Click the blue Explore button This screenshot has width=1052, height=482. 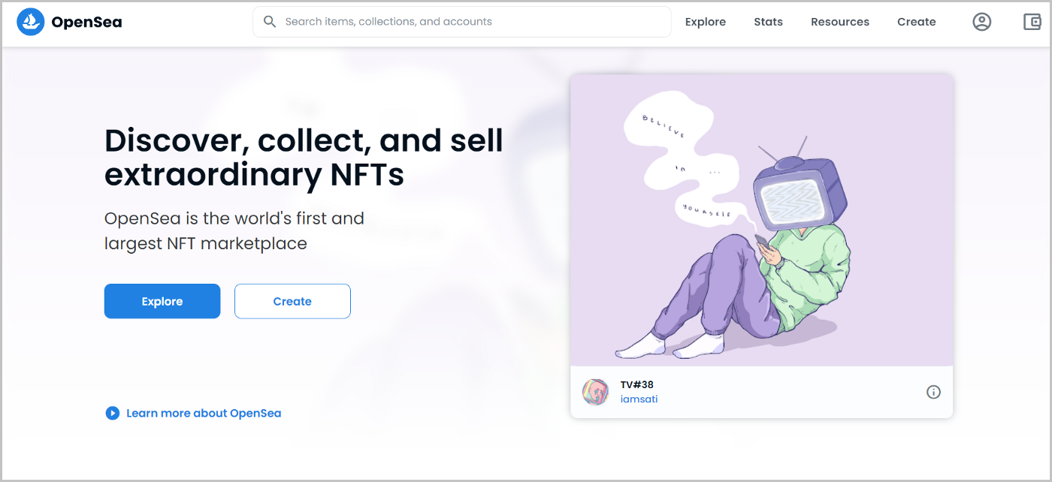[162, 301]
